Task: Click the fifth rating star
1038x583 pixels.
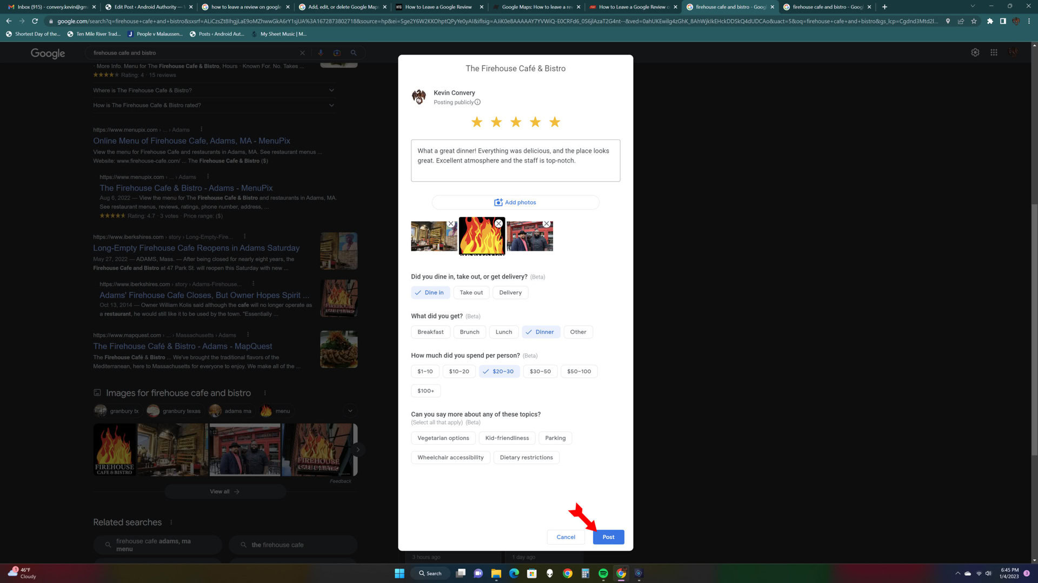Action: point(555,122)
